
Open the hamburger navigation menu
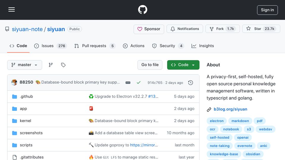12,9
